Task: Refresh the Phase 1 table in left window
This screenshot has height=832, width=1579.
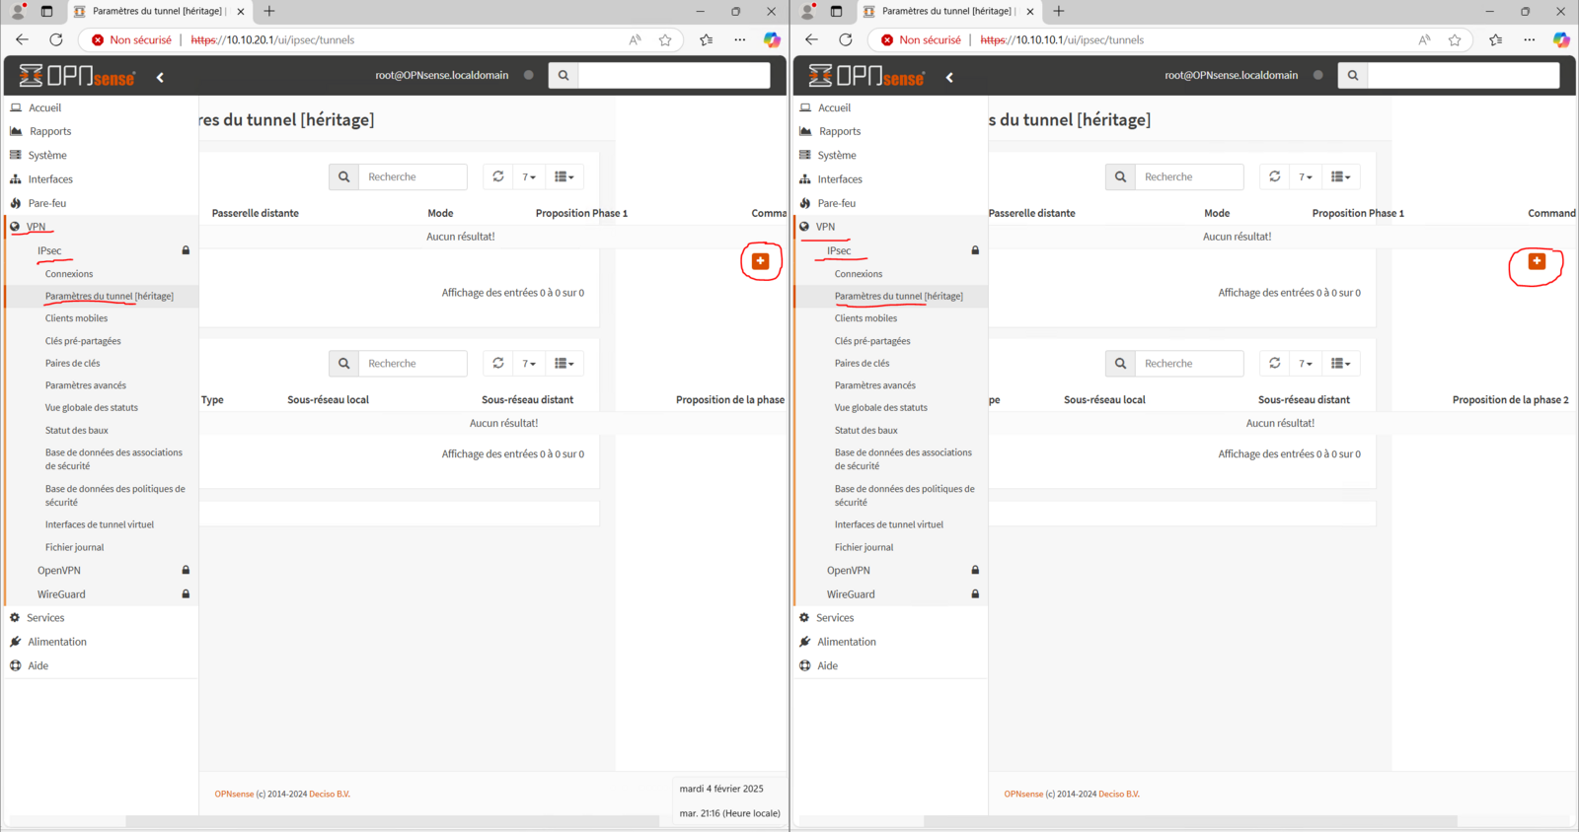Action: 498,176
